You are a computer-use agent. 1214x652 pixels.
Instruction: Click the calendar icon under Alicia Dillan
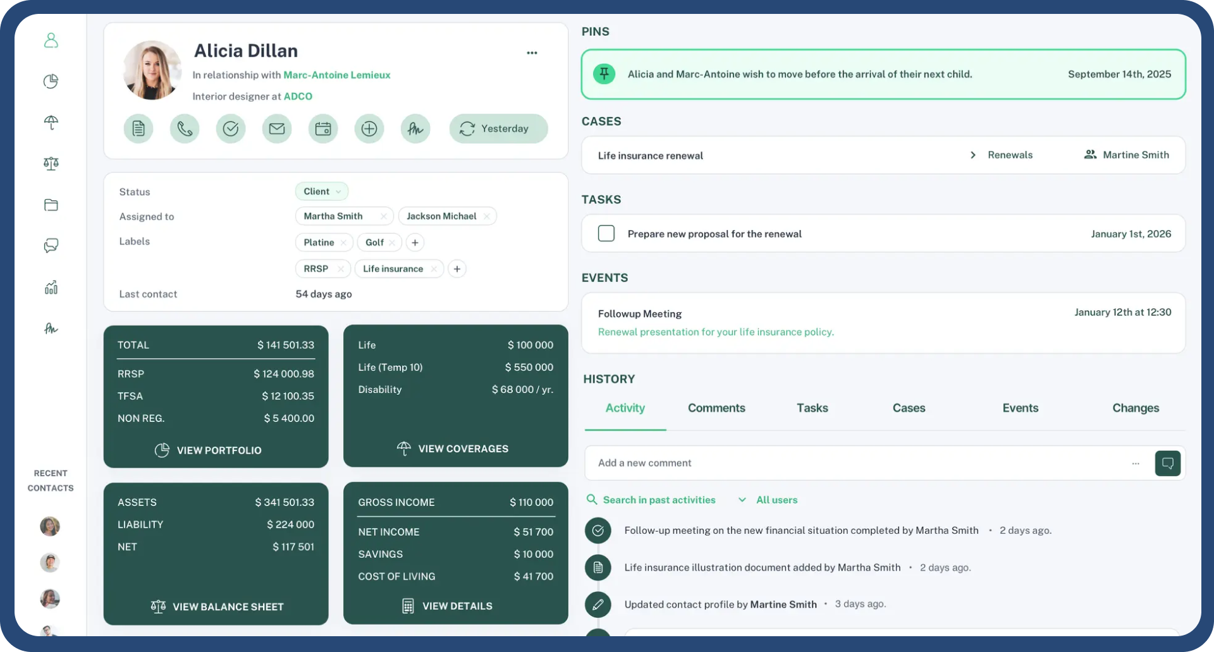coord(322,128)
